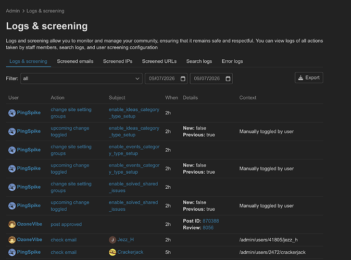Click check email action in Crackerjack row
The height and width of the screenshot is (260, 351).
[x=64, y=252]
